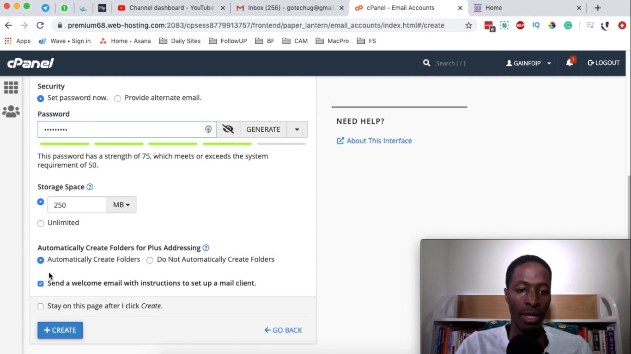This screenshot has height=354, width=631.
Task: Switch to the pinned dark 'mp' tab
Action: pyautogui.click(x=102, y=8)
